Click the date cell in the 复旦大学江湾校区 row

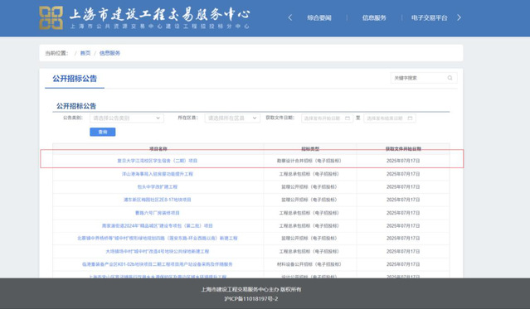pos(403,161)
